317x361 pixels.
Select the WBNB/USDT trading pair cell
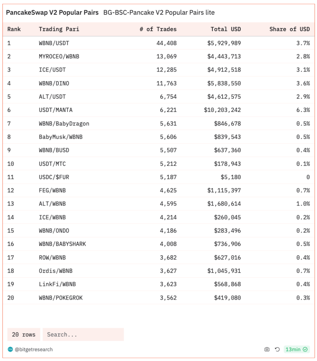pyautogui.click(x=54, y=43)
